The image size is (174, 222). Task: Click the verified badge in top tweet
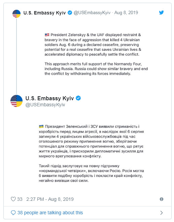click(70, 12)
